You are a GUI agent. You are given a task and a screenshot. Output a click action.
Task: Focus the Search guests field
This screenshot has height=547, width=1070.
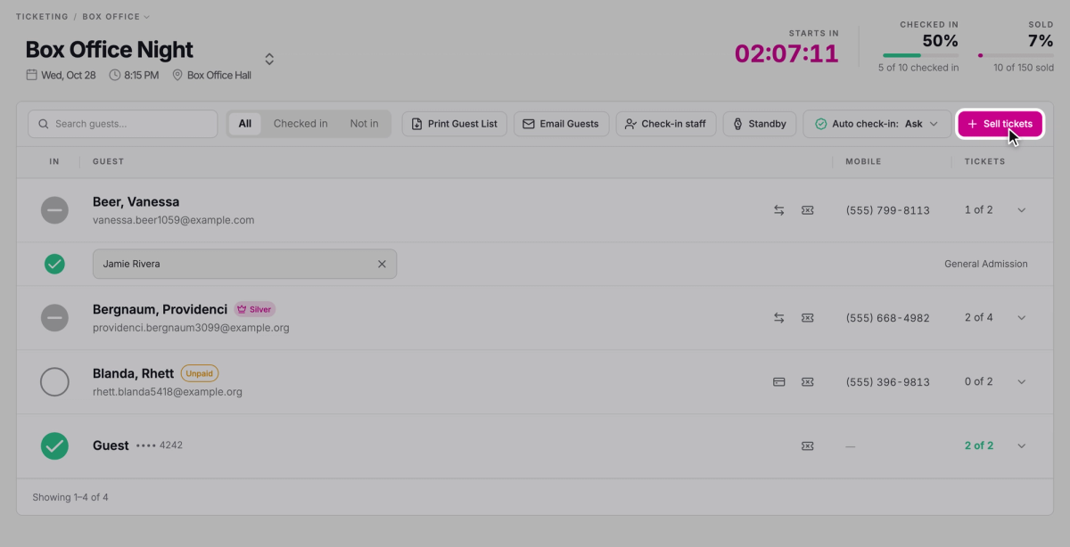(123, 124)
